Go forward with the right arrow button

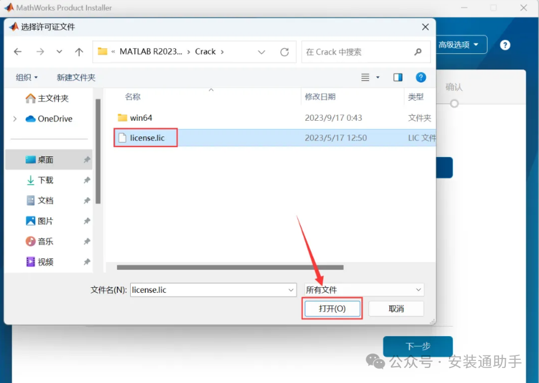coord(40,52)
